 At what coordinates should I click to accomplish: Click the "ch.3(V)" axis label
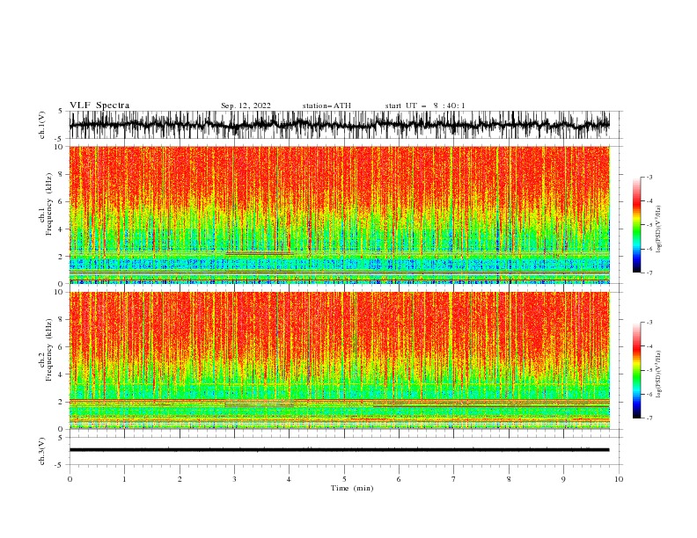(42, 451)
